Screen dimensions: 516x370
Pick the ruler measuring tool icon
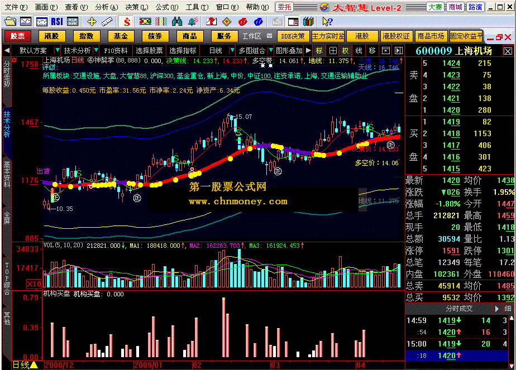107,22
